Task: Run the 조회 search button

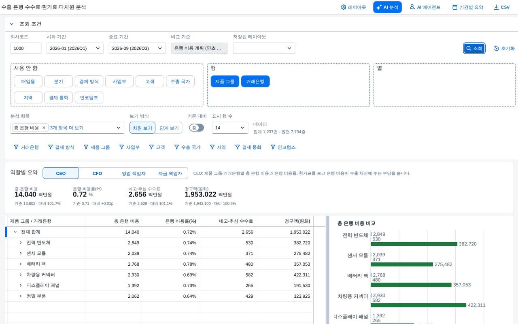Action: pyautogui.click(x=474, y=48)
